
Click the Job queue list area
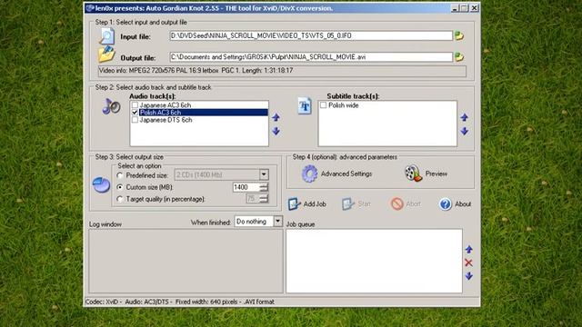pyautogui.click(x=374, y=261)
